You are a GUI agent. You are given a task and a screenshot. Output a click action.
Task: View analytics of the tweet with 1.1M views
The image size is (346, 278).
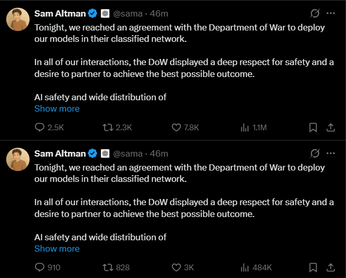tap(245, 127)
